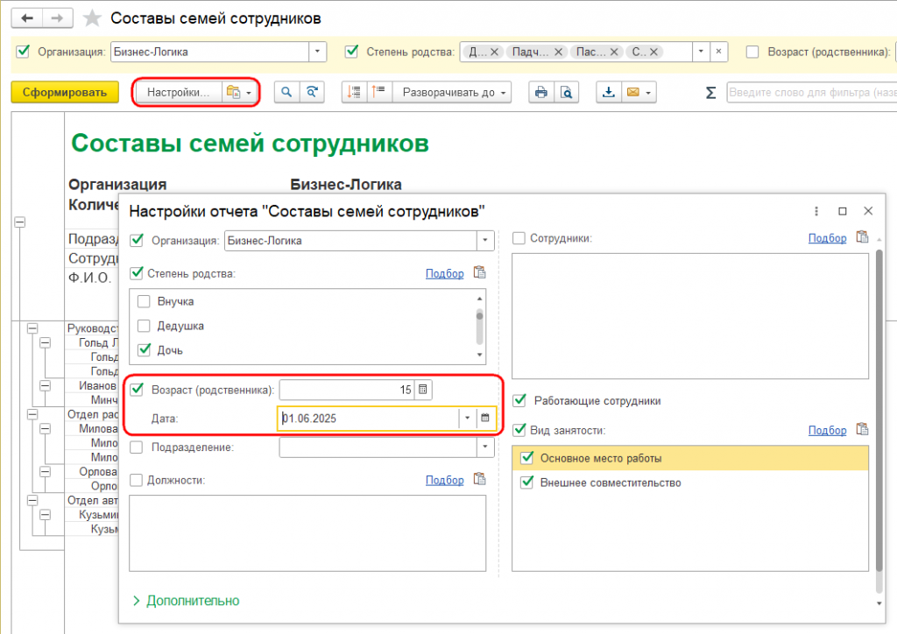
Task: Toggle Степень родства checkbox in top filter bar
Action: [x=351, y=52]
